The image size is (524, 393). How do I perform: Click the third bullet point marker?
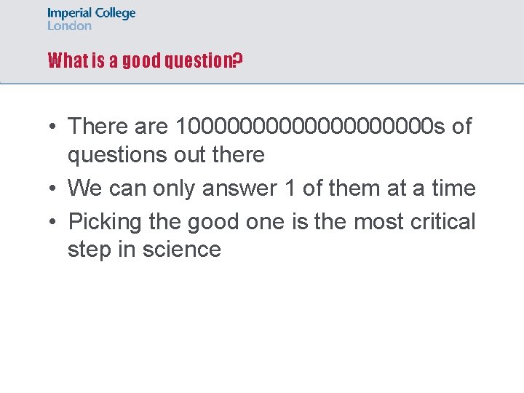(54, 221)
